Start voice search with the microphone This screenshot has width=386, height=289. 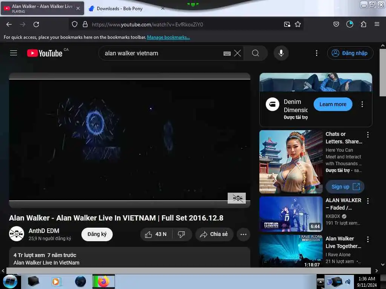(x=281, y=53)
